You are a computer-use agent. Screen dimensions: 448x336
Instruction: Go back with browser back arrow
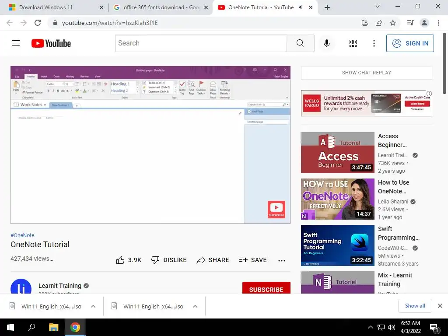click(x=10, y=23)
